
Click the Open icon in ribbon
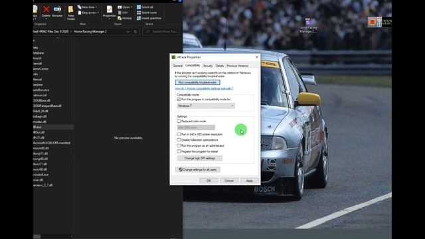point(120,7)
